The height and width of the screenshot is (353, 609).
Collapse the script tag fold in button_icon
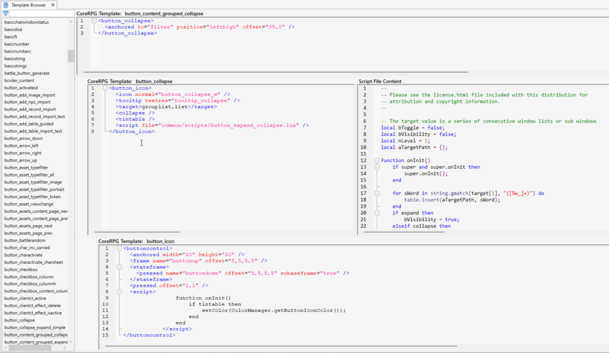point(119,292)
